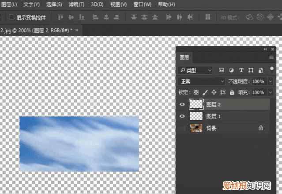Click the adjustment layer filter icon
This screenshot has height=194, width=282.
click(231, 70)
